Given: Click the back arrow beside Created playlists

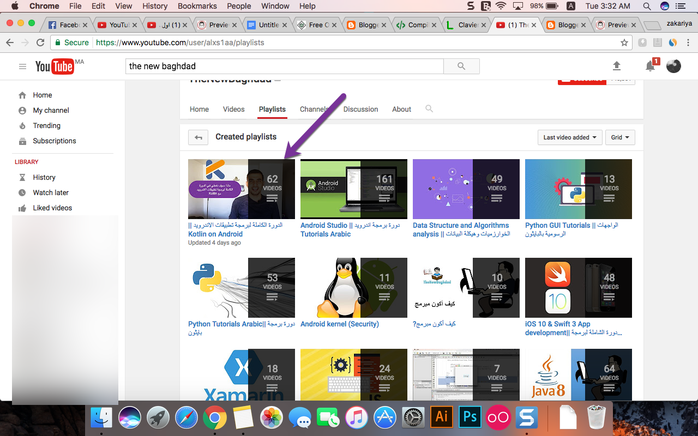Looking at the screenshot, I should [198, 137].
